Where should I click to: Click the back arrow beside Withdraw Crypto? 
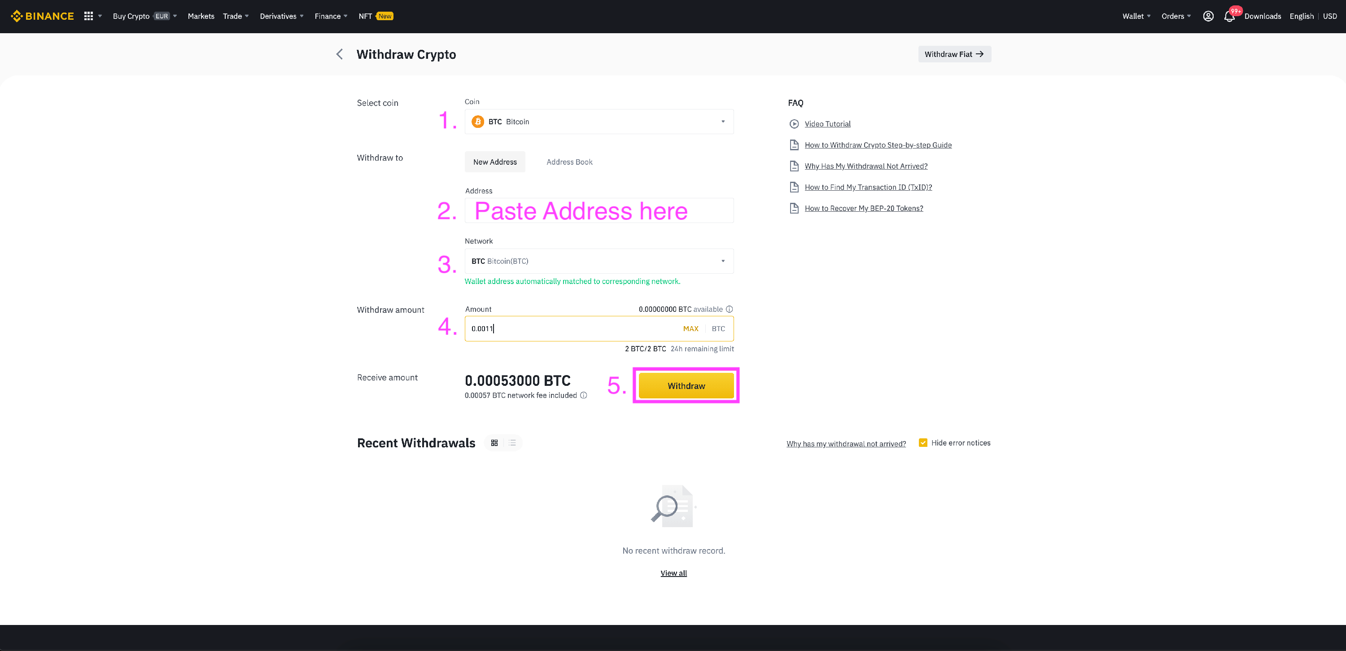pyautogui.click(x=339, y=54)
